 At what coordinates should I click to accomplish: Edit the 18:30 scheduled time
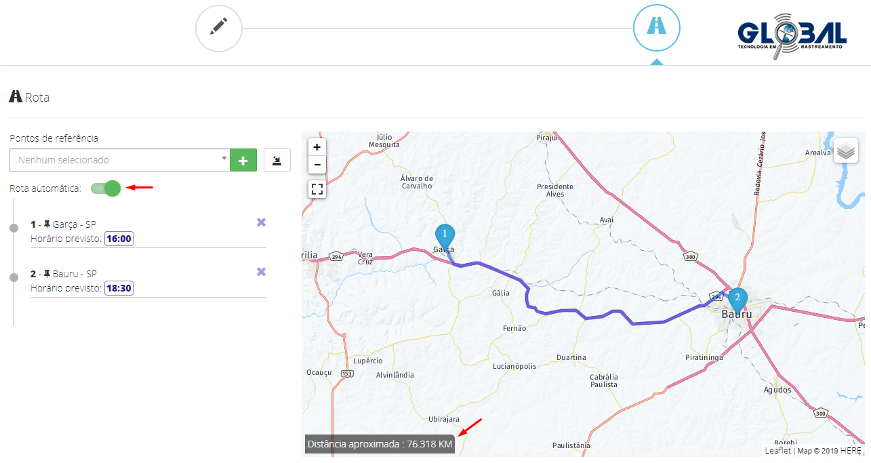119,288
